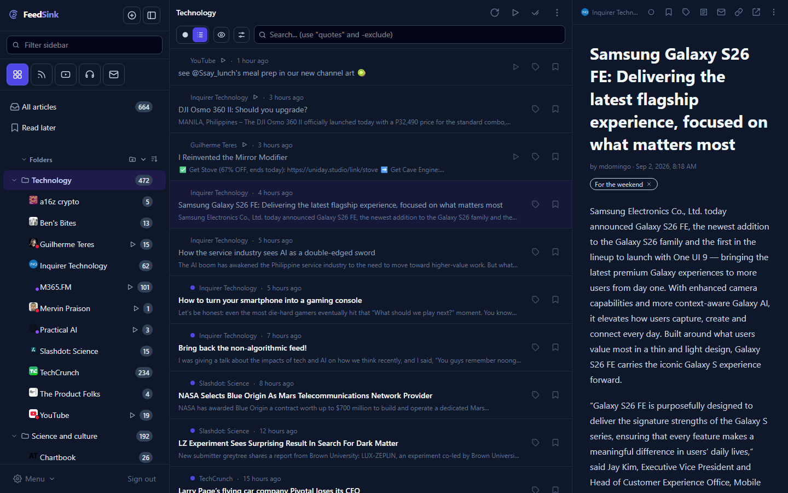
Task: Tag the AI double-edged sword article
Action: 536,252
